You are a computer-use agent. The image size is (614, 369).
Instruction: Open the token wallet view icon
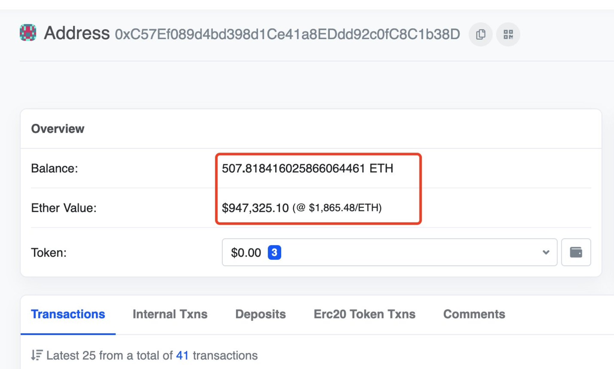pos(576,252)
